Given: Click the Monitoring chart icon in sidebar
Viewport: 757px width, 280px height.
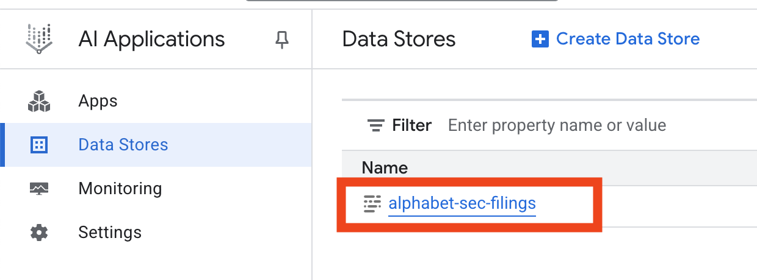Looking at the screenshot, I should pyautogui.click(x=39, y=189).
